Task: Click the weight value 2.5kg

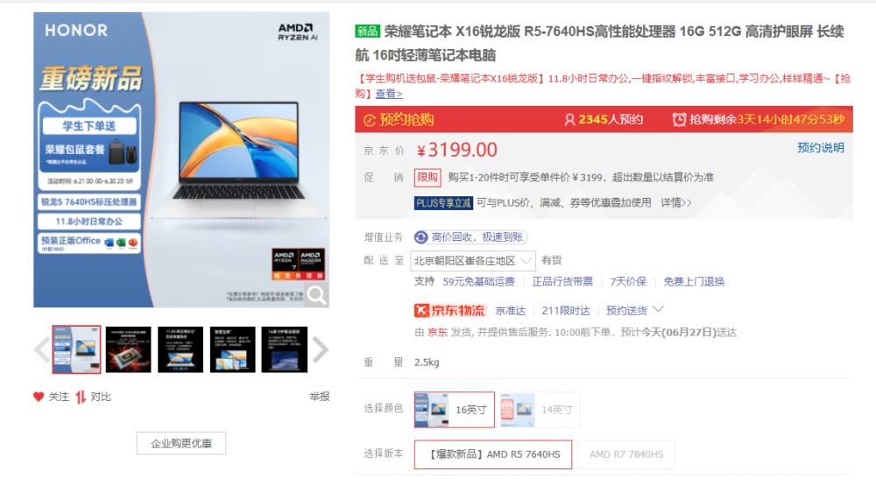Action: tap(427, 363)
